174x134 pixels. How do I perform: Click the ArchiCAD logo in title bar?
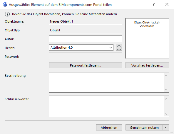[5, 5]
